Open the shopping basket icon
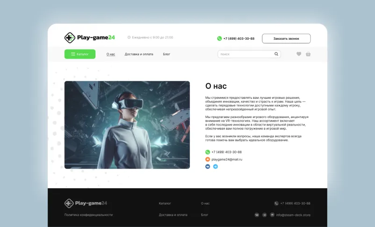 (308, 54)
